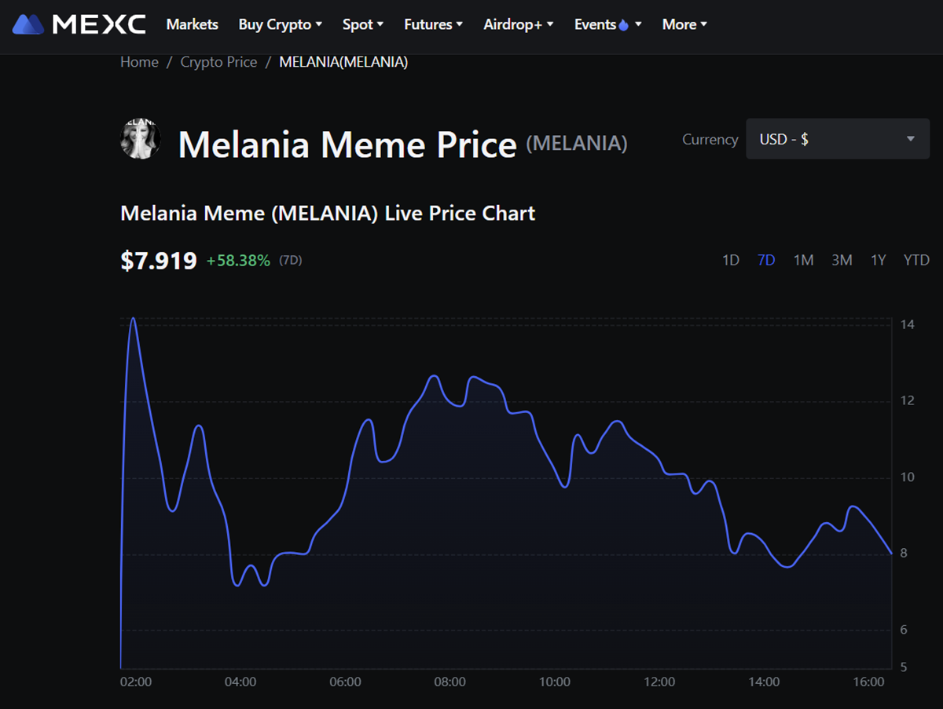The height and width of the screenshot is (709, 943).
Task: Click the Melania Meme coin avatar
Action: pos(140,139)
